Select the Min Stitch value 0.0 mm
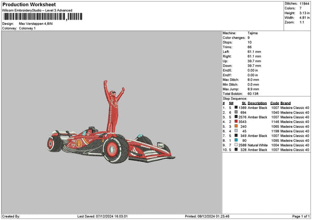The image size is (312, 220). (253, 85)
